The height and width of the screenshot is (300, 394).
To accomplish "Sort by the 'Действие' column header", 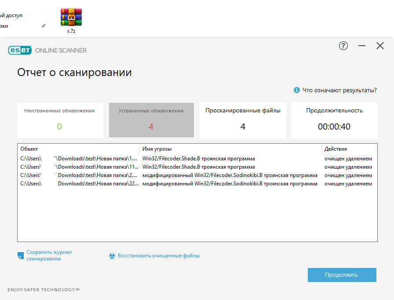I will [x=349, y=149].
